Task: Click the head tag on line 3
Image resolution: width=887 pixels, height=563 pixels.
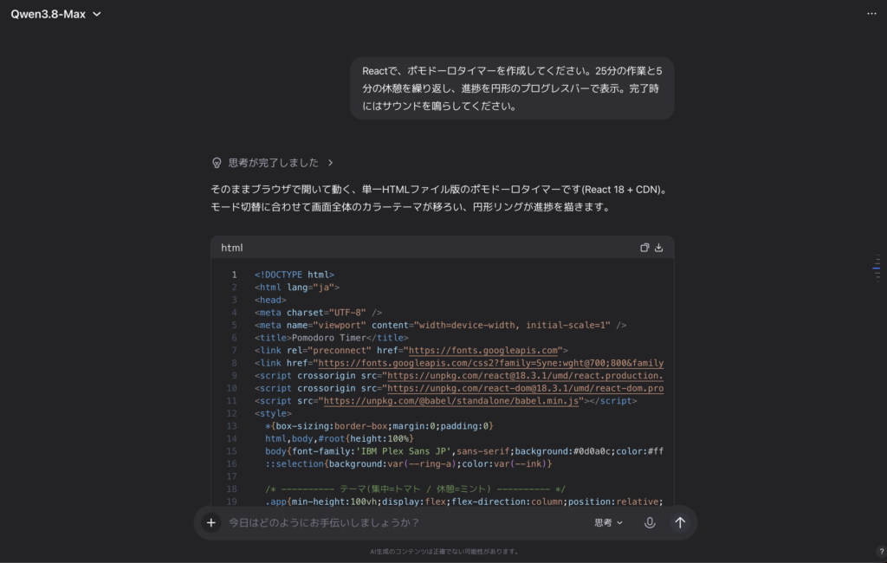Action: (270, 301)
